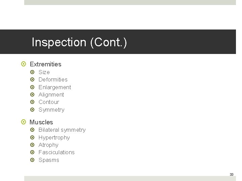Click the bullet icon beside Muscles

pos(23,122)
